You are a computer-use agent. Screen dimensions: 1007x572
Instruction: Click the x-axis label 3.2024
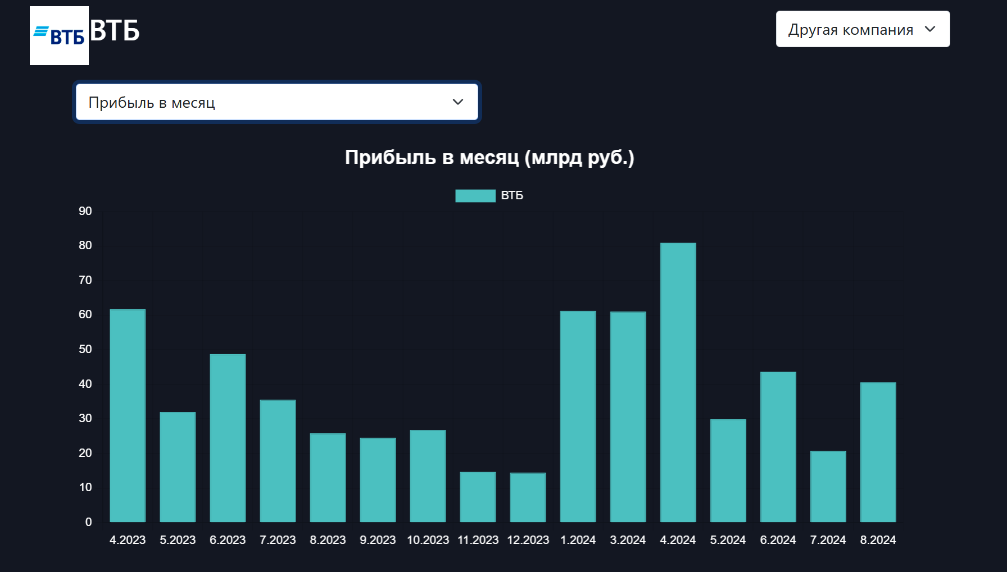point(628,540)
